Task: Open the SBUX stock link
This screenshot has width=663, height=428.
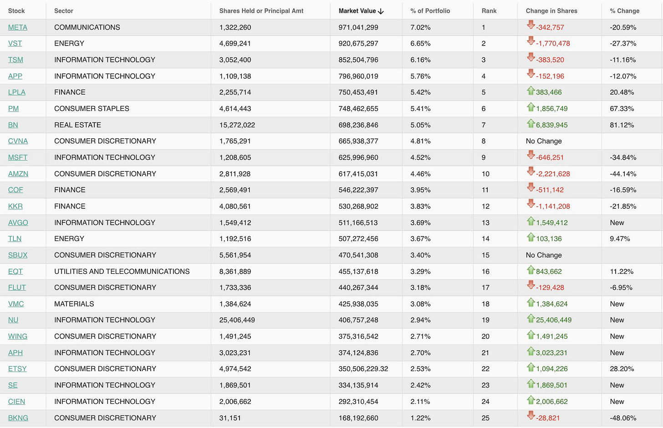Action: tap(18, 255)
